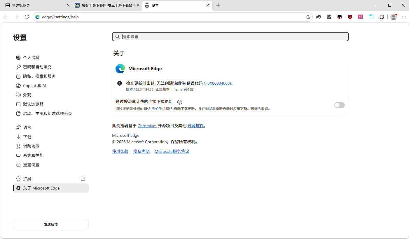Go to 外观 settings
409x239 pixels.
[x=51, y=95]
